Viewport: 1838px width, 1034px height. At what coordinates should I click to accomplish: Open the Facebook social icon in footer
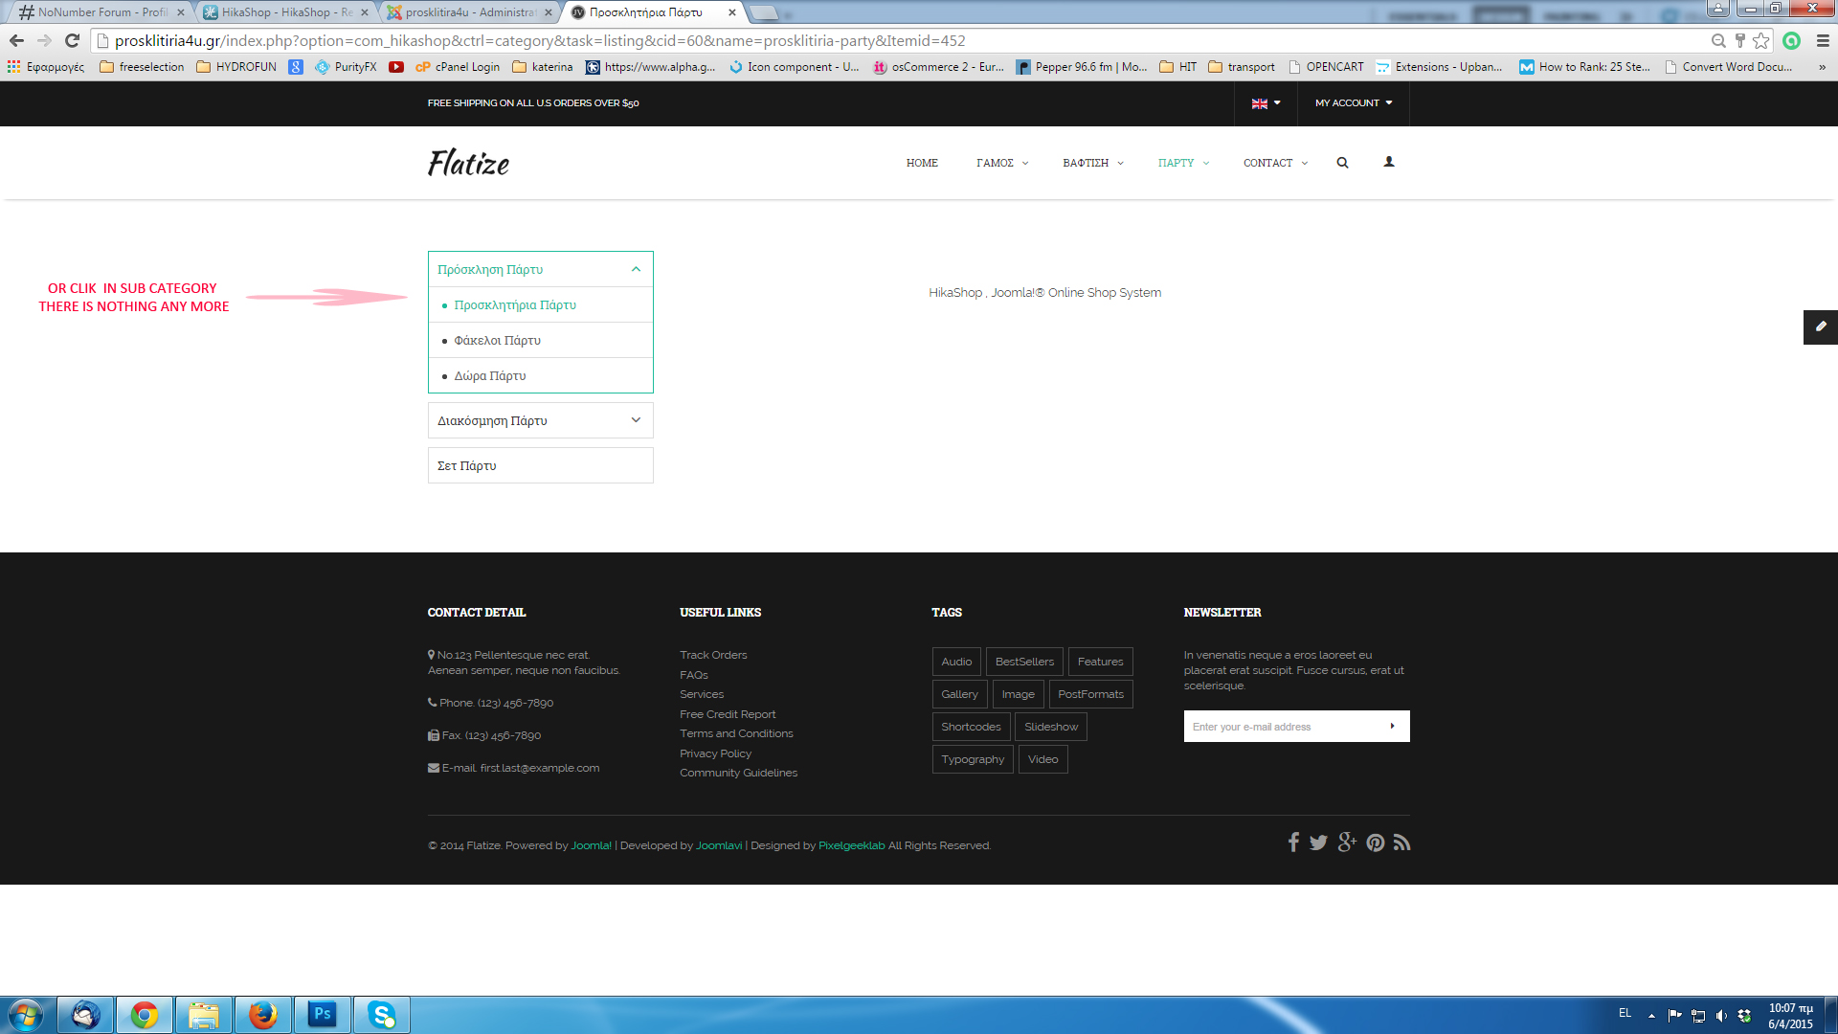[x=1293, y=843]
